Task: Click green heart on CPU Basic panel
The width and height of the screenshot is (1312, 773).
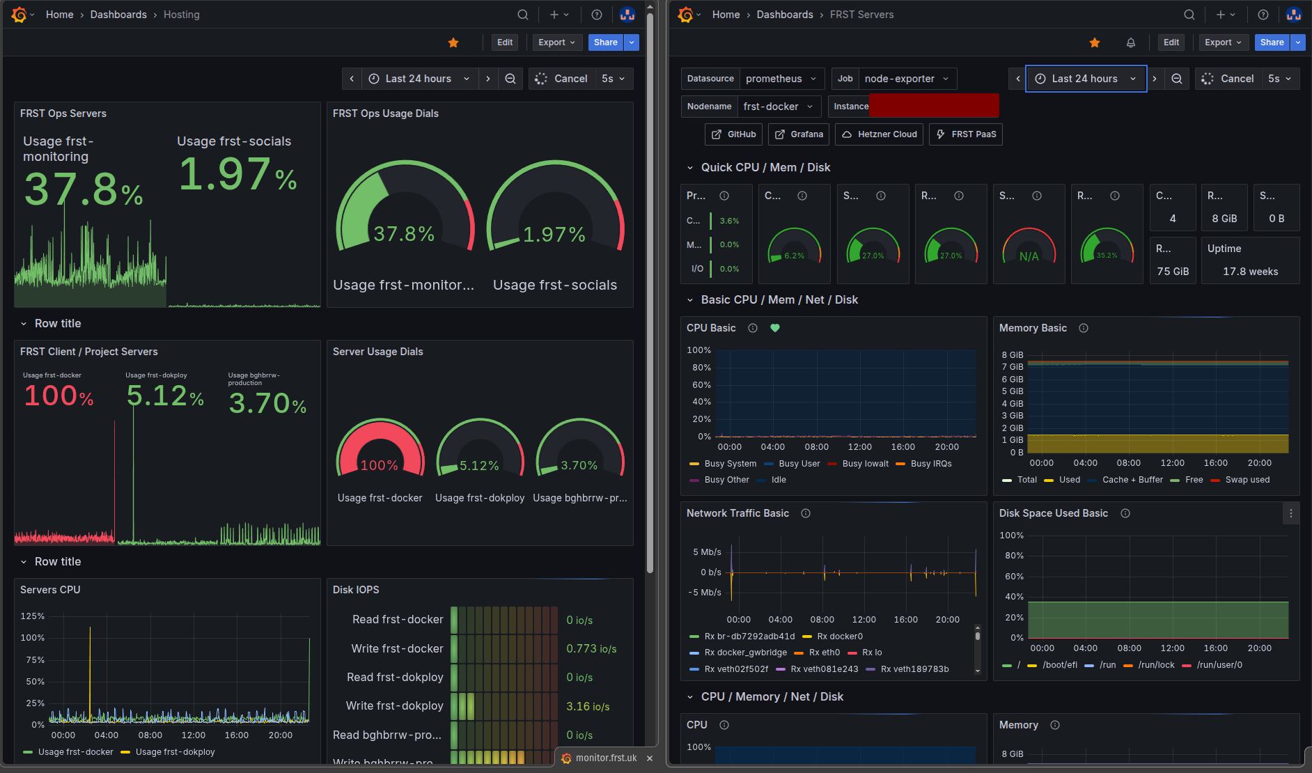Action: [x=775, y=328]
